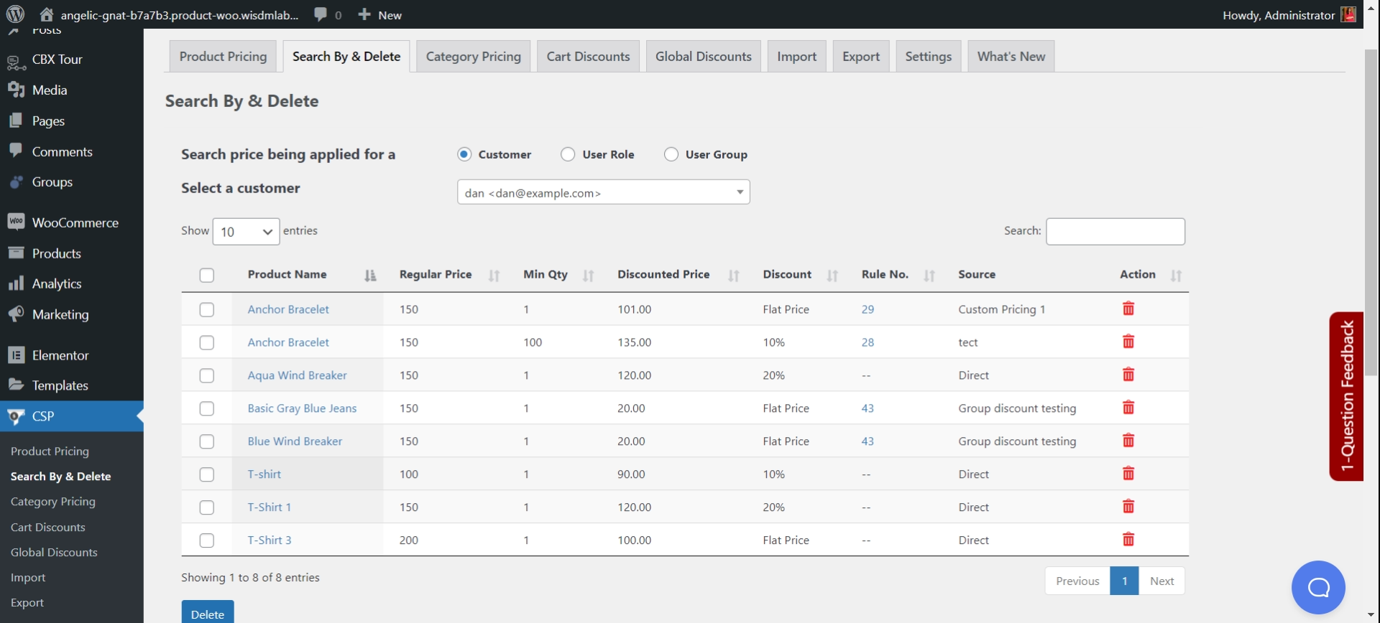Expand the customer selection dropdown
Screen dimensions: 1380x623
click(x=604, y=192)
